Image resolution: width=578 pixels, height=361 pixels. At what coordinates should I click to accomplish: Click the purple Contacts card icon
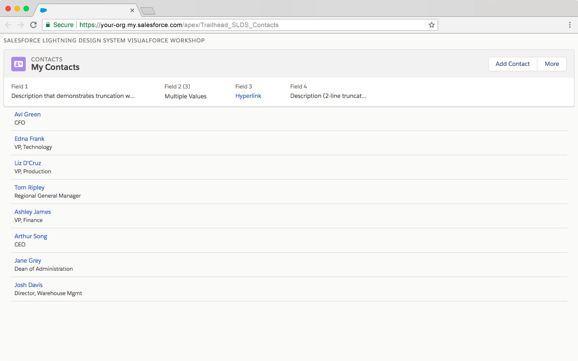click(x=19, y=64)
